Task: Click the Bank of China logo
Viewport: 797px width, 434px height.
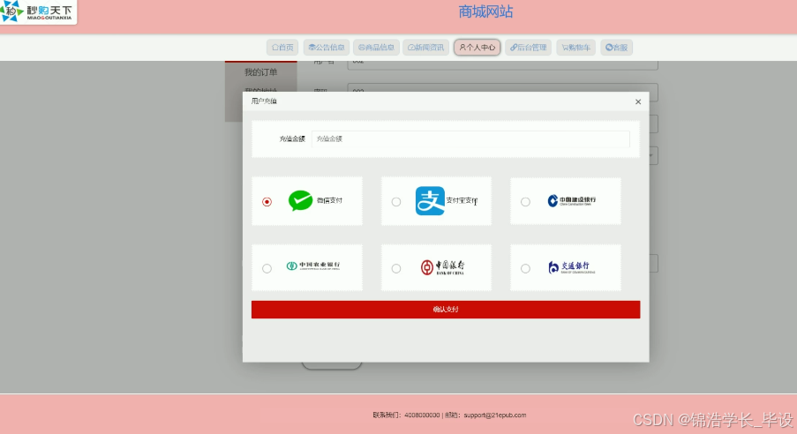Action: 443,267
